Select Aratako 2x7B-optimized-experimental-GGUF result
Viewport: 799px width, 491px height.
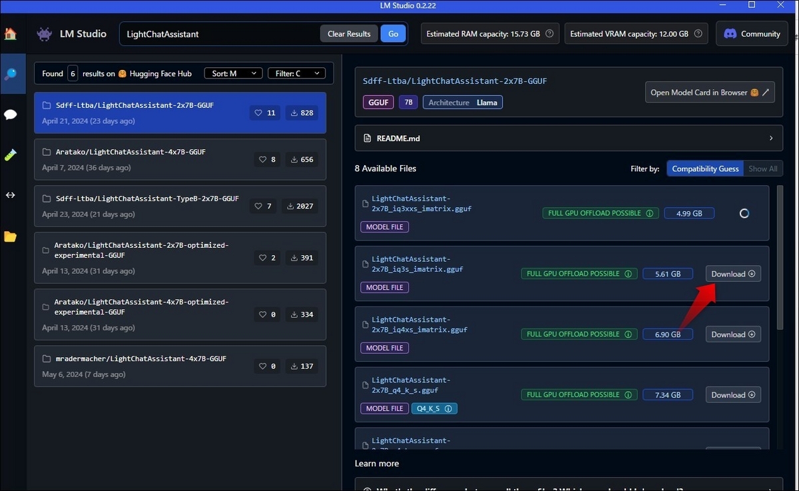point(180,258)
